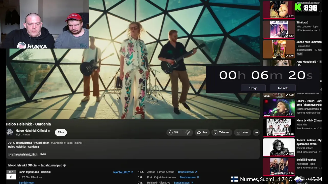328x184 pixels.
Task: Open Bandsintown link for Jämsä Himos Areena
Action: click(x=188, y=172)
